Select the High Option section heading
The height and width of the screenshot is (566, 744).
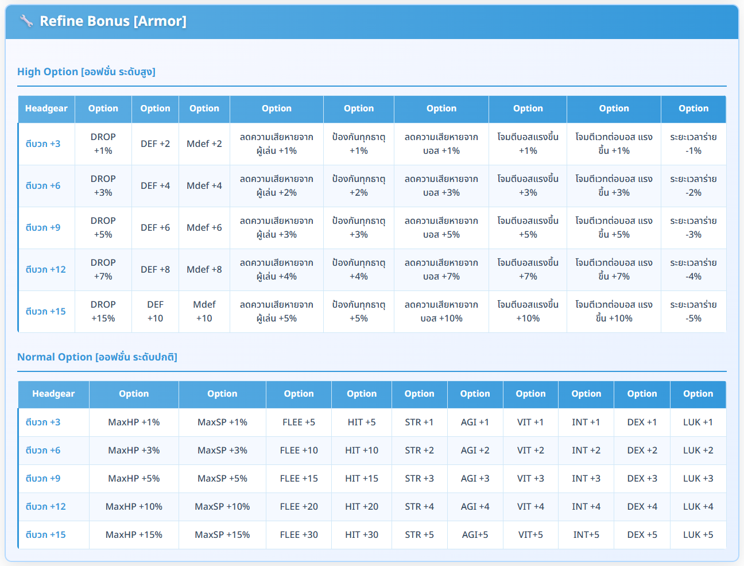click(x=86, y=72)
